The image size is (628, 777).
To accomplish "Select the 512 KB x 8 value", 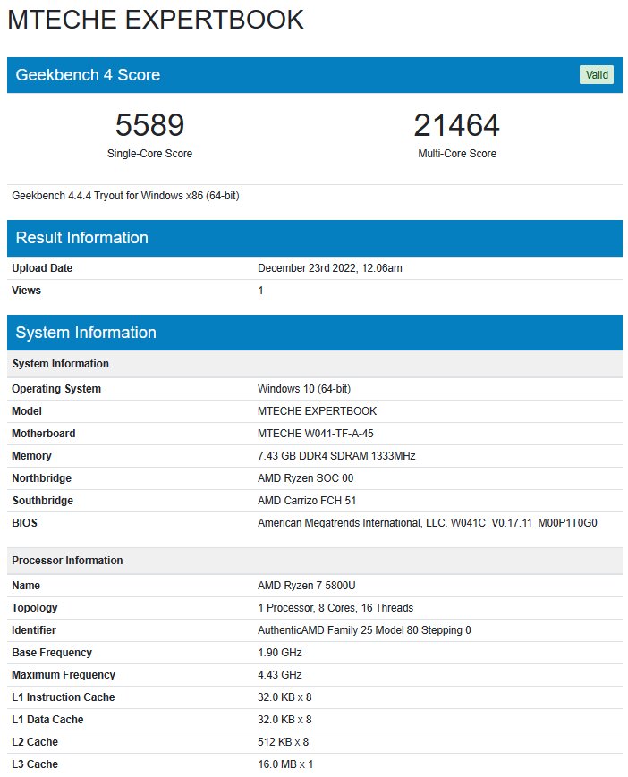I will coord(283,742).
